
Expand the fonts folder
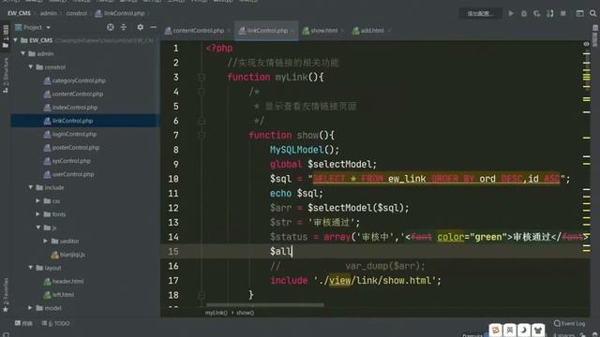[37, 214]
